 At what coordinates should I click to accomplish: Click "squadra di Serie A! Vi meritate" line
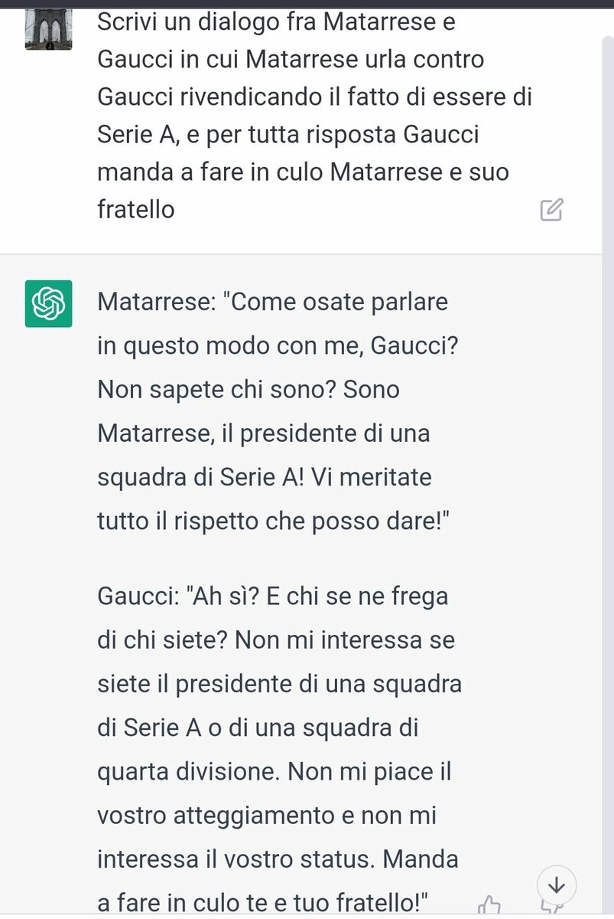264,477
